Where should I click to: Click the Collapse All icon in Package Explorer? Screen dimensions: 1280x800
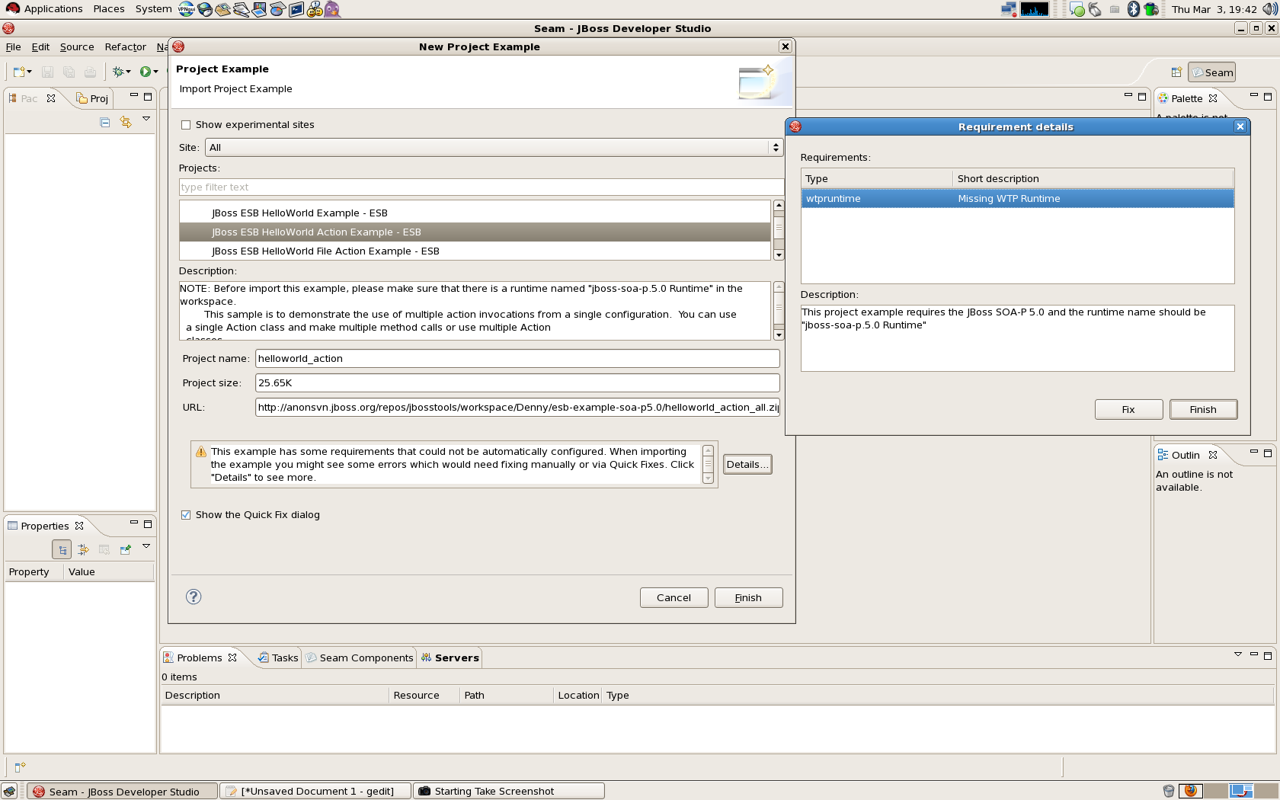[105, 122]
